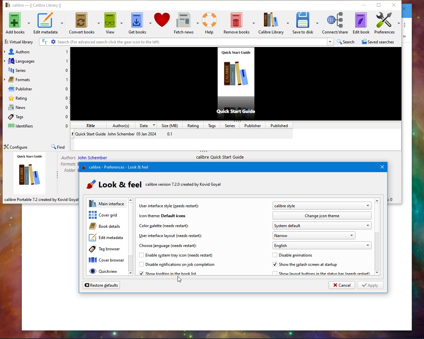Open Preferences from the toolbar
The image size is (424, 339).
[x=384, y=23]
